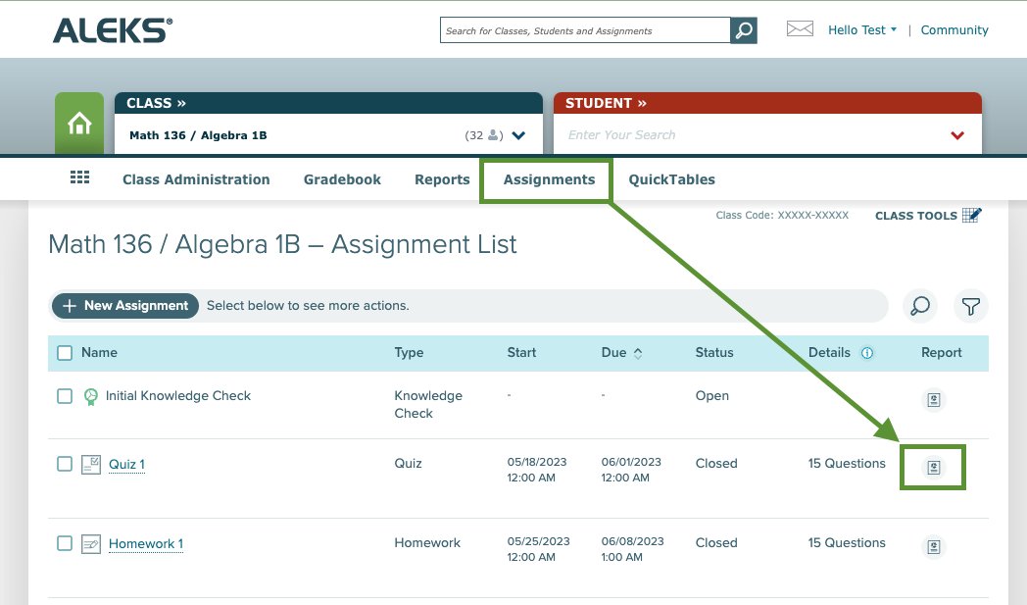Click Quiz 1 due date 06/01/2023

(631, 462)
